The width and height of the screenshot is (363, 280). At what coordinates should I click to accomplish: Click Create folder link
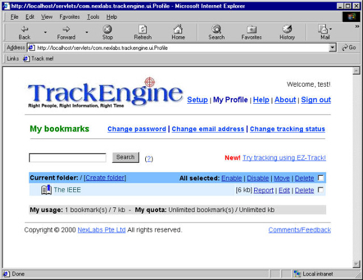[105, 178]
